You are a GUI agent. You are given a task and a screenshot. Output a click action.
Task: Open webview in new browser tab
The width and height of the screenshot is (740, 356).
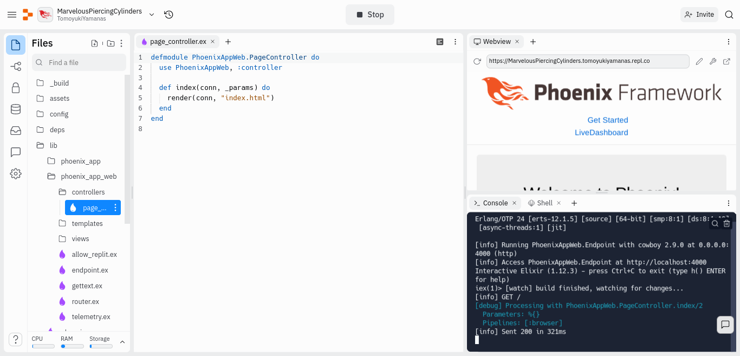coord(726,61)
